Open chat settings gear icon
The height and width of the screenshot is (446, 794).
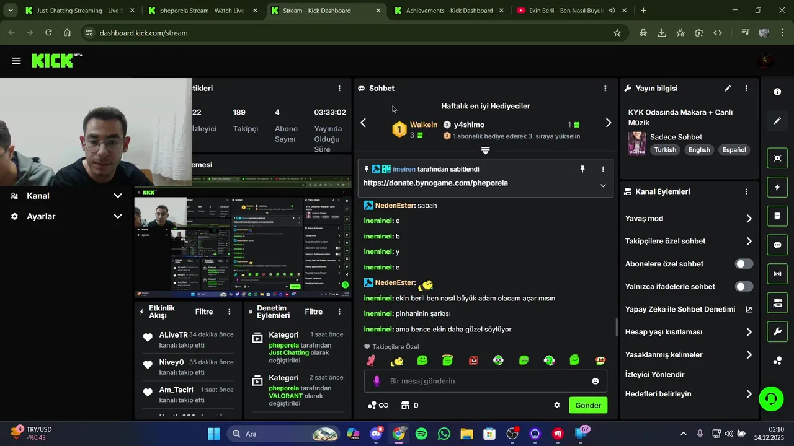557,405
